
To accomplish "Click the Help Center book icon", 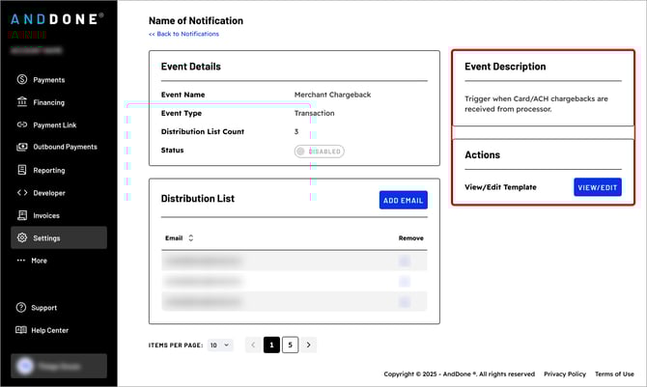I will pyautogui.click(x=21, y=330).
